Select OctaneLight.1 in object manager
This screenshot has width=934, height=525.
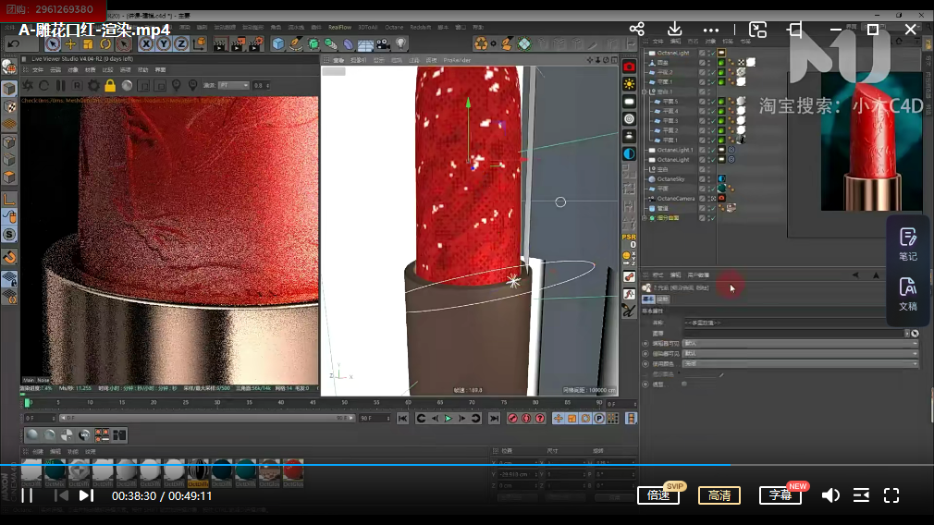675,150
